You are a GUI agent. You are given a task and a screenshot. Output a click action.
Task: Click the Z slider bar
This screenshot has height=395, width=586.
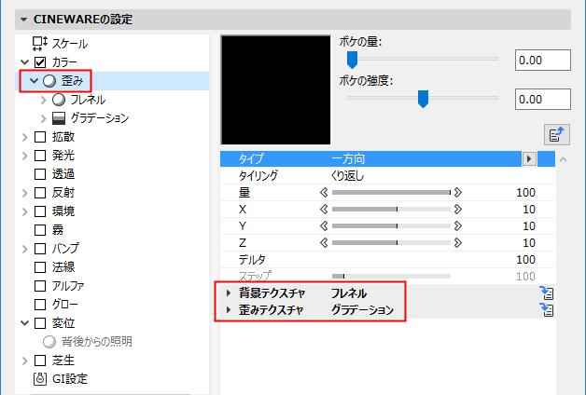pyautogui.click(x=391, y=243)
